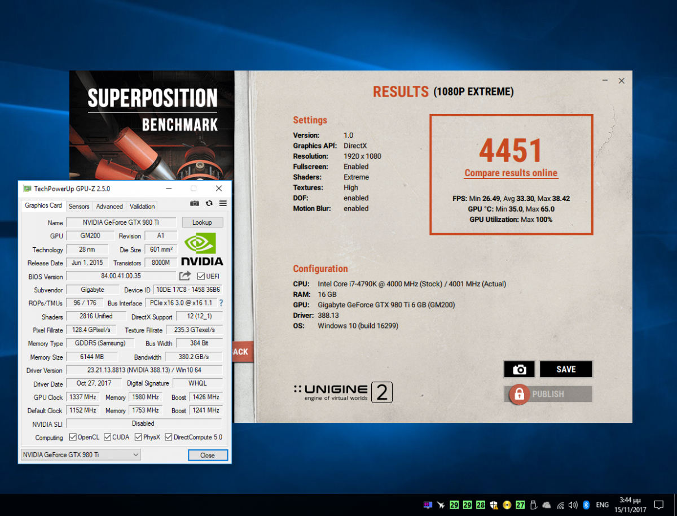
Task: Click the NVIDIA logo in GPU-Z
Action: point(202,249)
